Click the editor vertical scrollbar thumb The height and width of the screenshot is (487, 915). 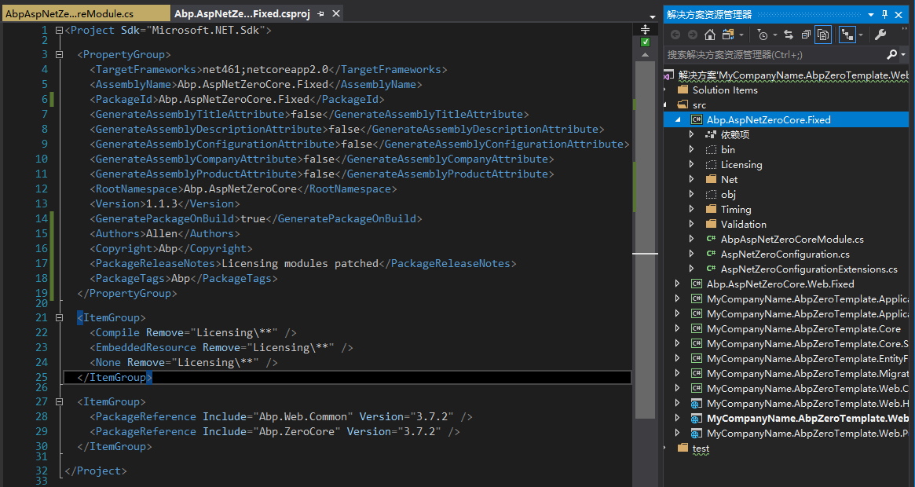[645, 240]
